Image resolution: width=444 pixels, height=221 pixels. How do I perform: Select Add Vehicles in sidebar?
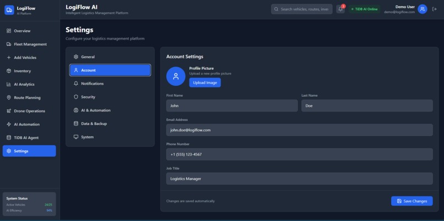29,57
